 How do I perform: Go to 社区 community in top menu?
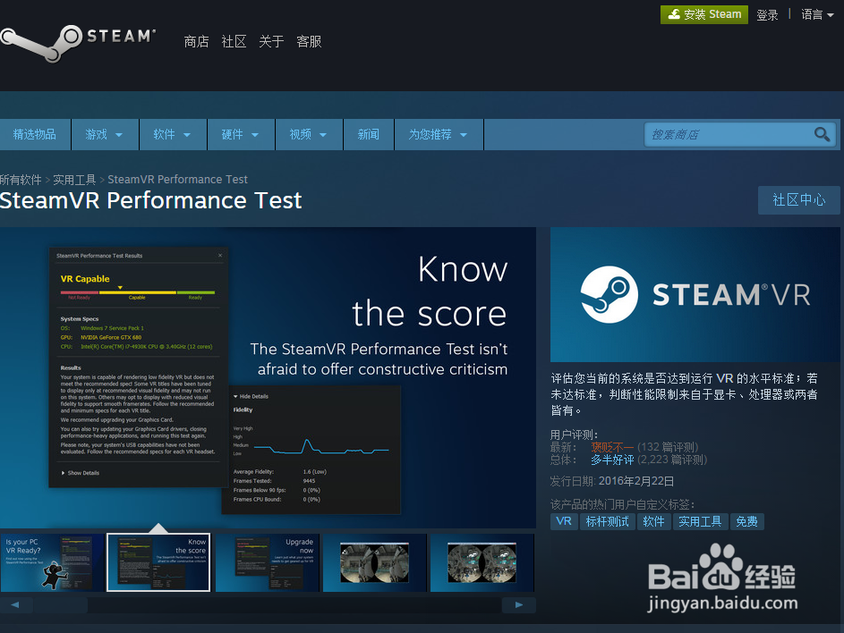(x=234, y=41)
